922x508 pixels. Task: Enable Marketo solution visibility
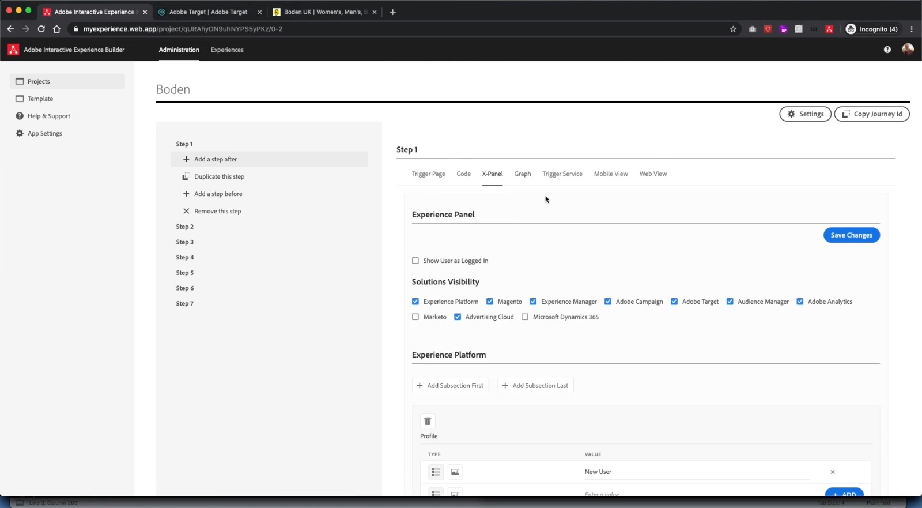415,317
